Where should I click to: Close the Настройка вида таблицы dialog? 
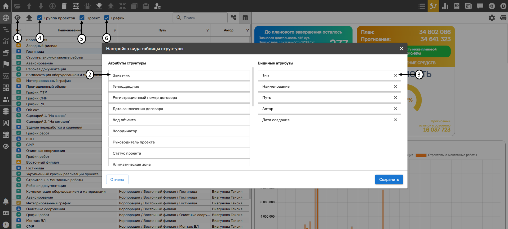coord(401,48)
